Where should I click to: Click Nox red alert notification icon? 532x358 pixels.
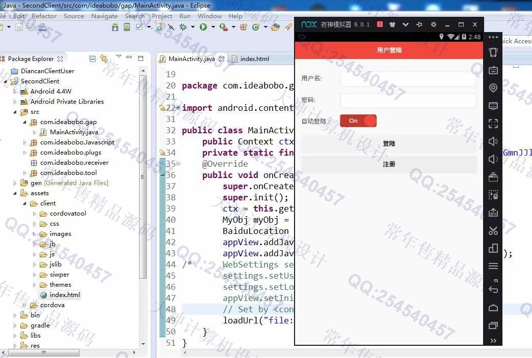click(x=380, y=24)
